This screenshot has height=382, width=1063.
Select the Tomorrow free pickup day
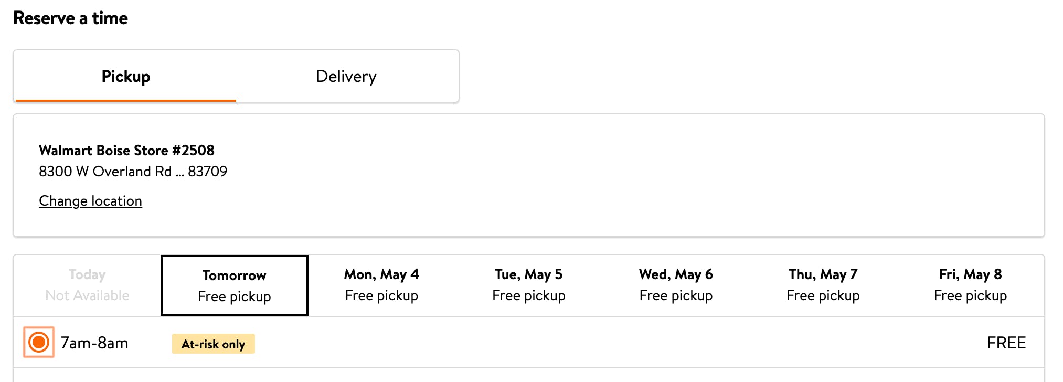(235, 285)
